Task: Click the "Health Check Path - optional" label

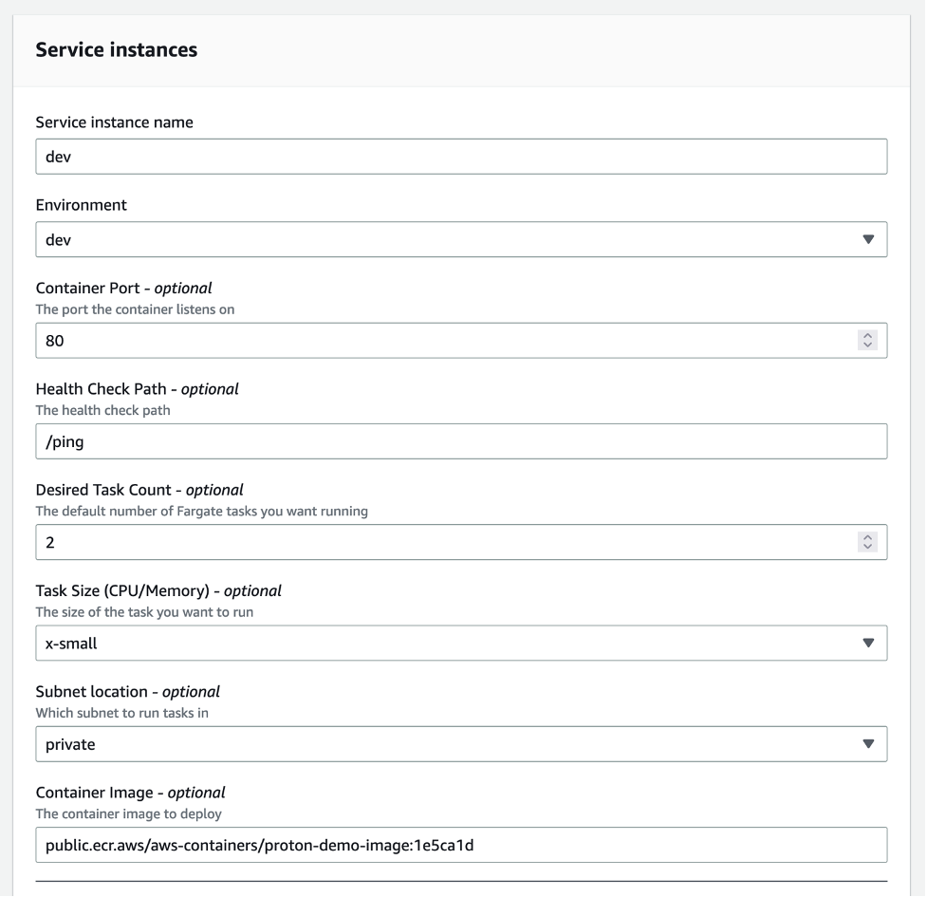Action: [137, 388]
